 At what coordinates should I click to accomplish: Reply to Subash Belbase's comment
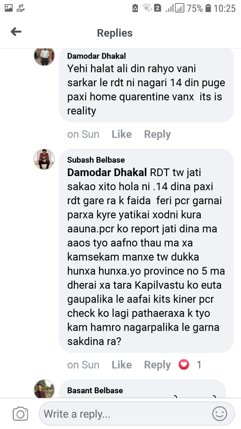tap(158, 365)
